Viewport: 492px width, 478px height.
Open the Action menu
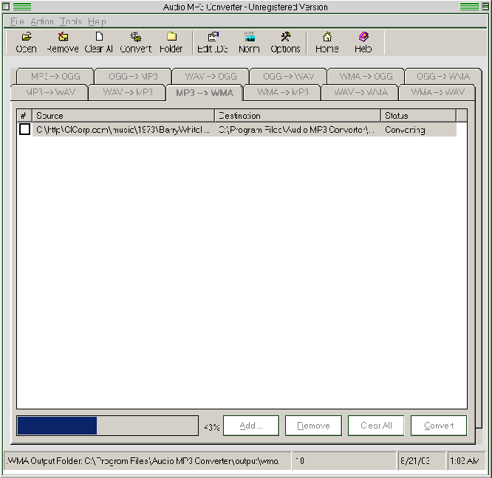pos(42,21)
